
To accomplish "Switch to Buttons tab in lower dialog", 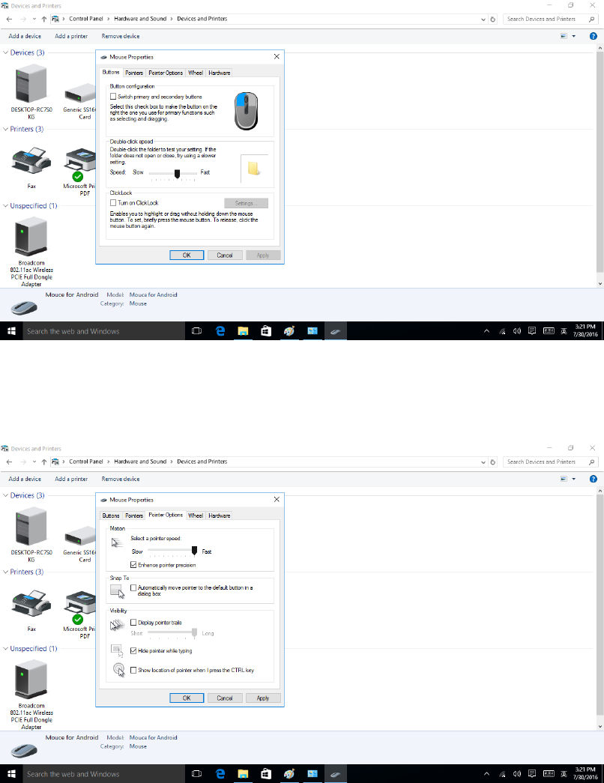I will pos(111,516).
